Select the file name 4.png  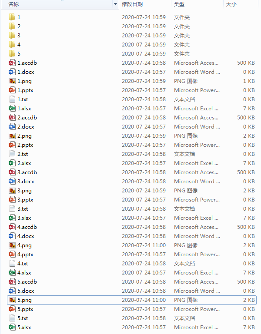click(x=24, y=245)
